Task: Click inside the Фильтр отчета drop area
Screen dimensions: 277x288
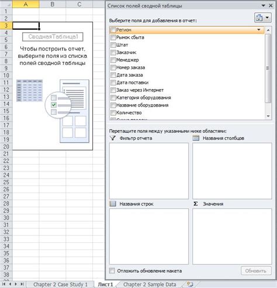Action: [149, 171]
